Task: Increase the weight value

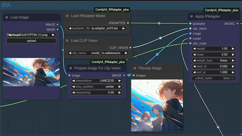Action: point(233,49)
